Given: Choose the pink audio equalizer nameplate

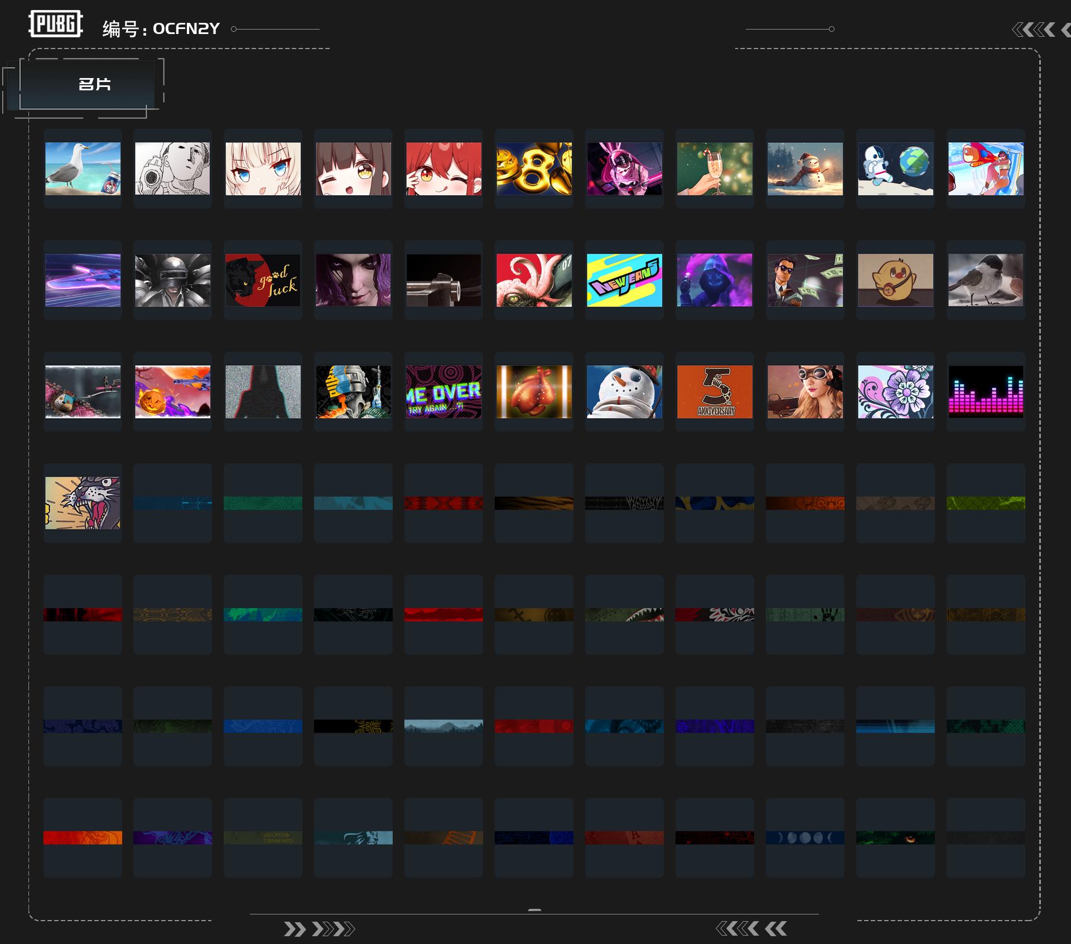Looking at the screenshot, I should tap(986, 391).
